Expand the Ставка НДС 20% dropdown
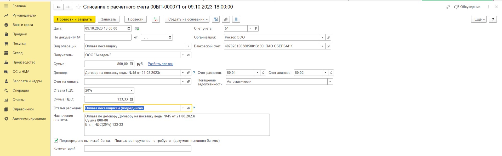 (x=131, y=90)
